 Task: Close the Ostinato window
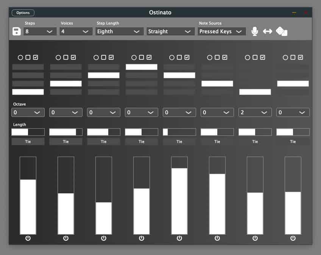[306, 13]
